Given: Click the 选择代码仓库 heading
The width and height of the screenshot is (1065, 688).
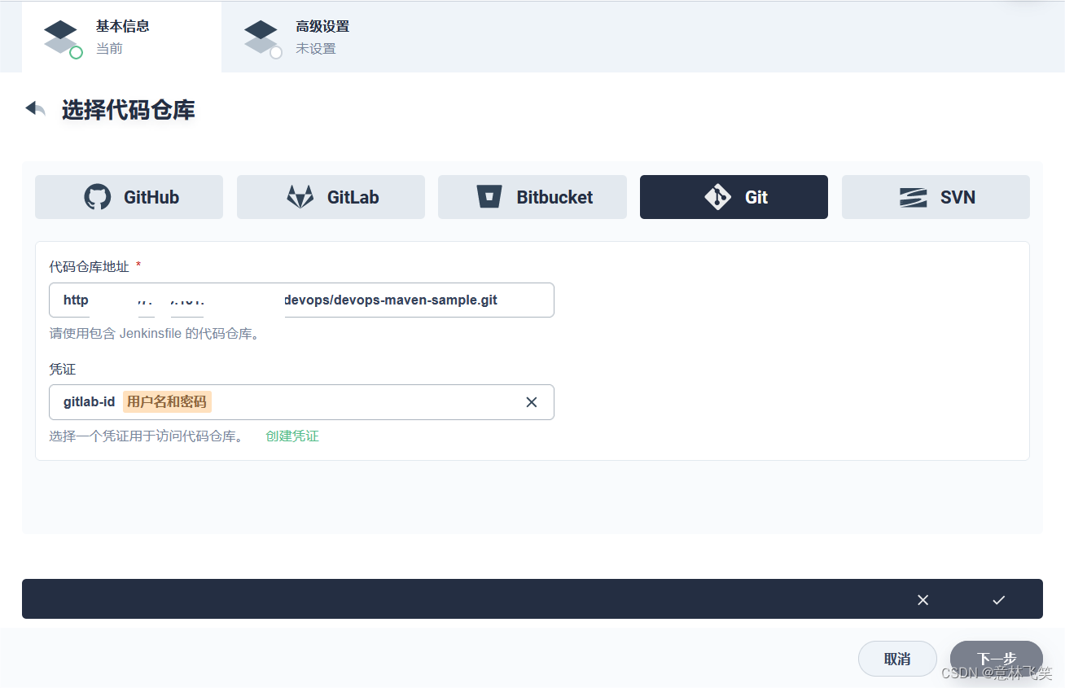Looking at the screenshot, I should coord(129,109).
